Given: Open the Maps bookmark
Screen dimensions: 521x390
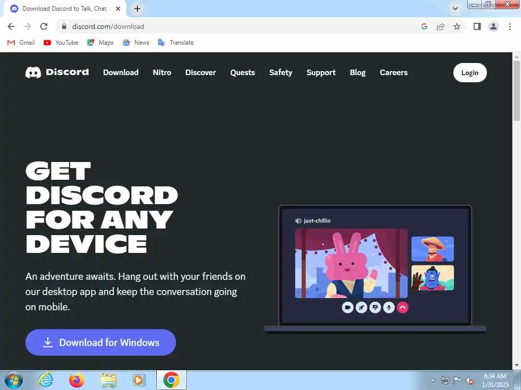Looking at the screenshot, I should (x=100, y=43).
